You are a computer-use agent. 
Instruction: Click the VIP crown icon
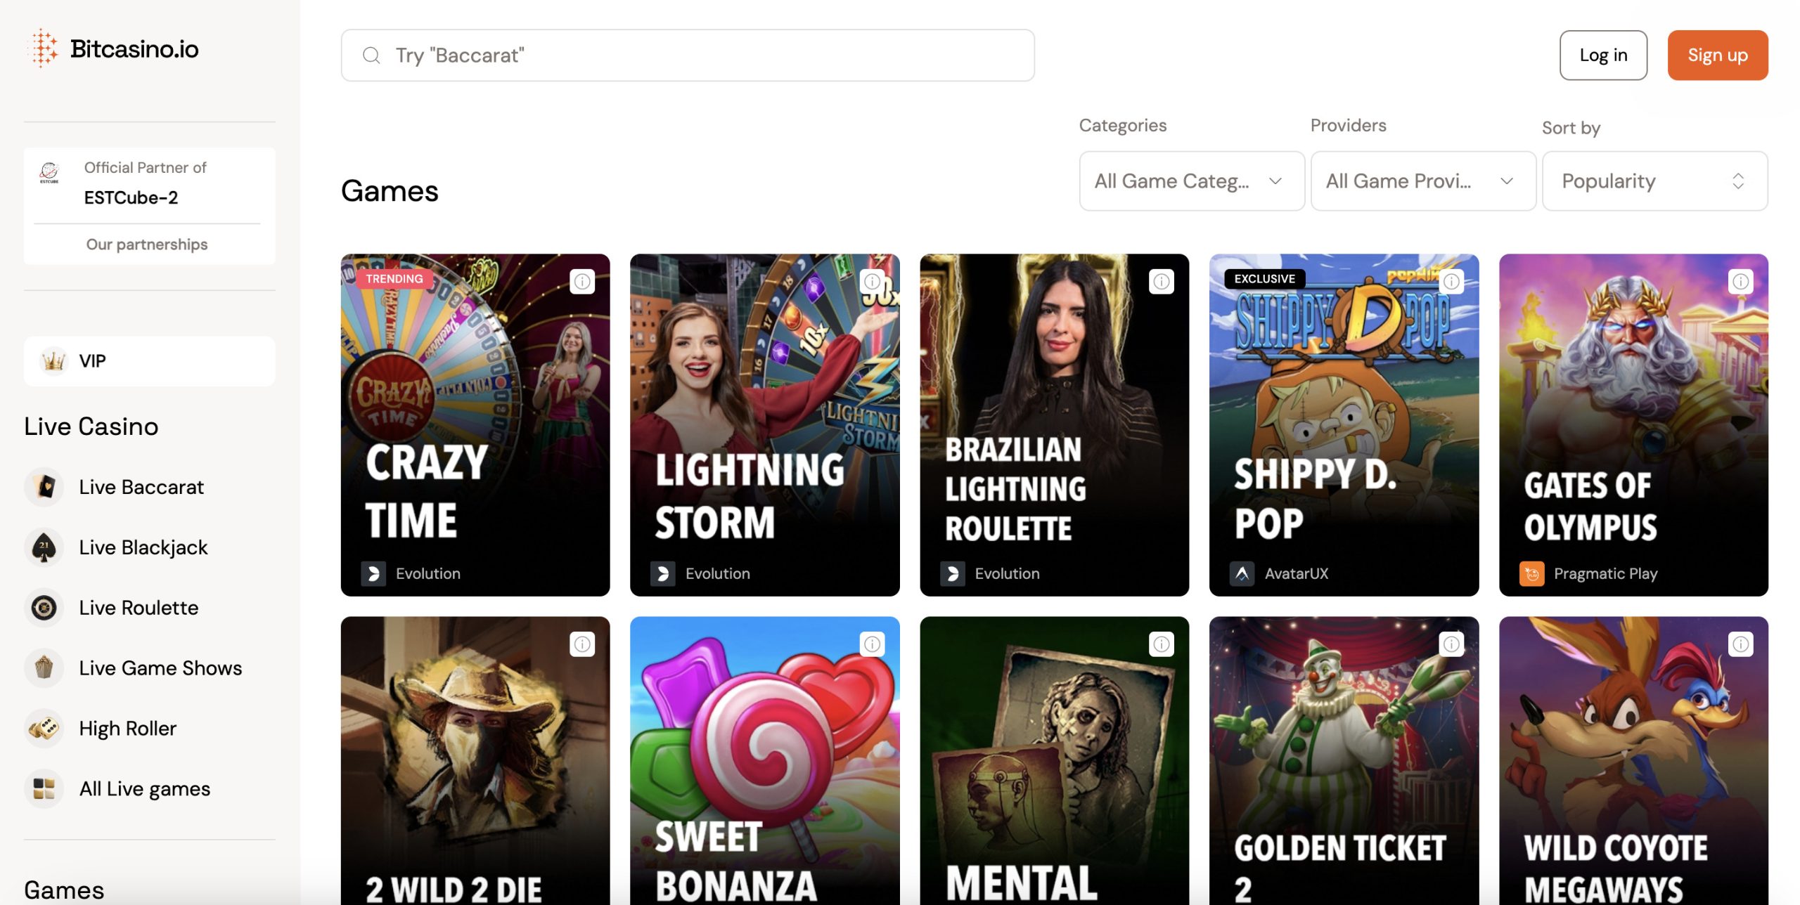pyautogui.click(x=53, y=361)
